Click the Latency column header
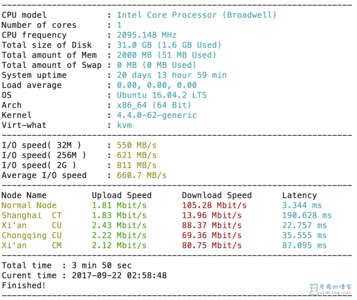The image size is (357, 300). 299,195
